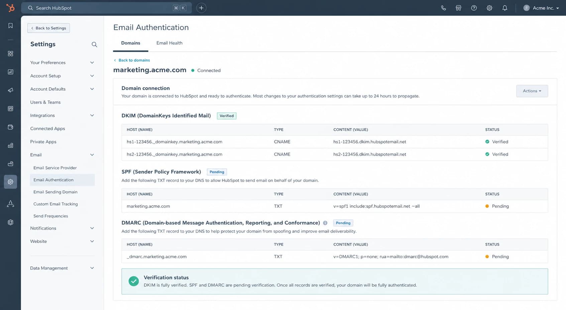Click Verification status green checkmark icon
Screen dimensions: 566x310
[134, 281]
